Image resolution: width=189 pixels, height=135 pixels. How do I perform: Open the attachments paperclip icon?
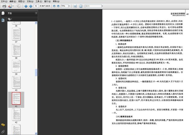[3, 131]
